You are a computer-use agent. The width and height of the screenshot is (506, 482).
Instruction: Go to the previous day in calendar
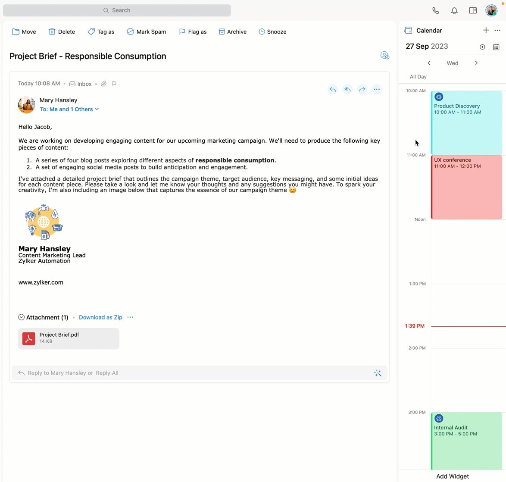(429, 63)
